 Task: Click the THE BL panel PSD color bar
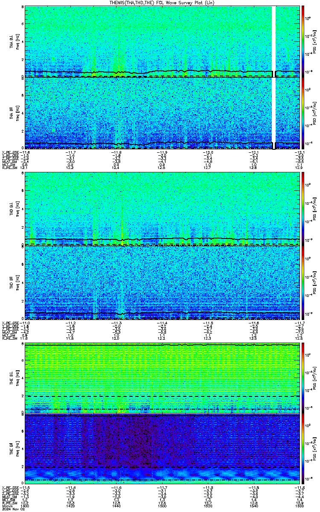coord(303,378)
